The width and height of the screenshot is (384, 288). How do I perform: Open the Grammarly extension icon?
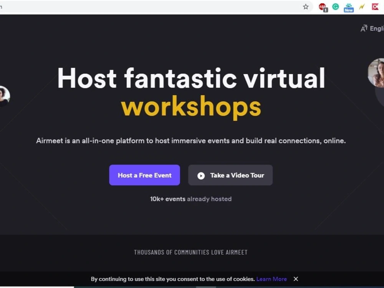336,7
